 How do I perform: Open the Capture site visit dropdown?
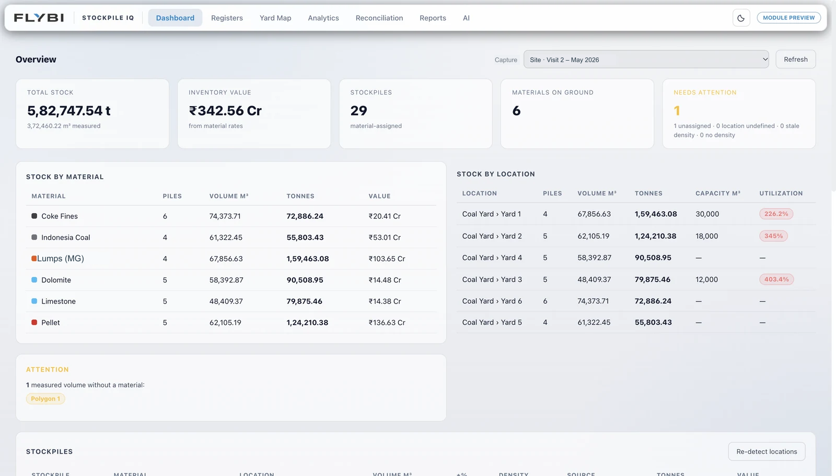pyautogui.click(x=646, y=60)
